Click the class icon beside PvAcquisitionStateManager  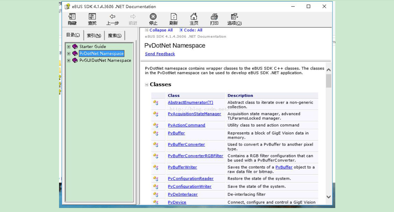click(x=156, y=114)
